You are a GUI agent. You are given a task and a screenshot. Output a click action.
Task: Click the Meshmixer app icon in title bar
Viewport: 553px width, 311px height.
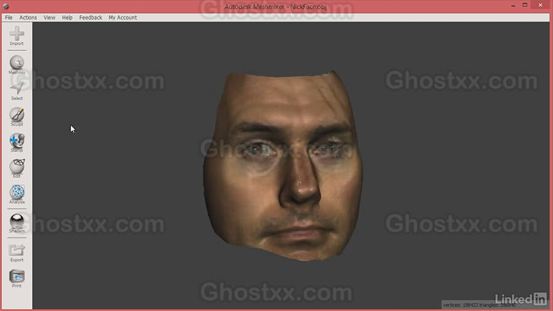6,6
